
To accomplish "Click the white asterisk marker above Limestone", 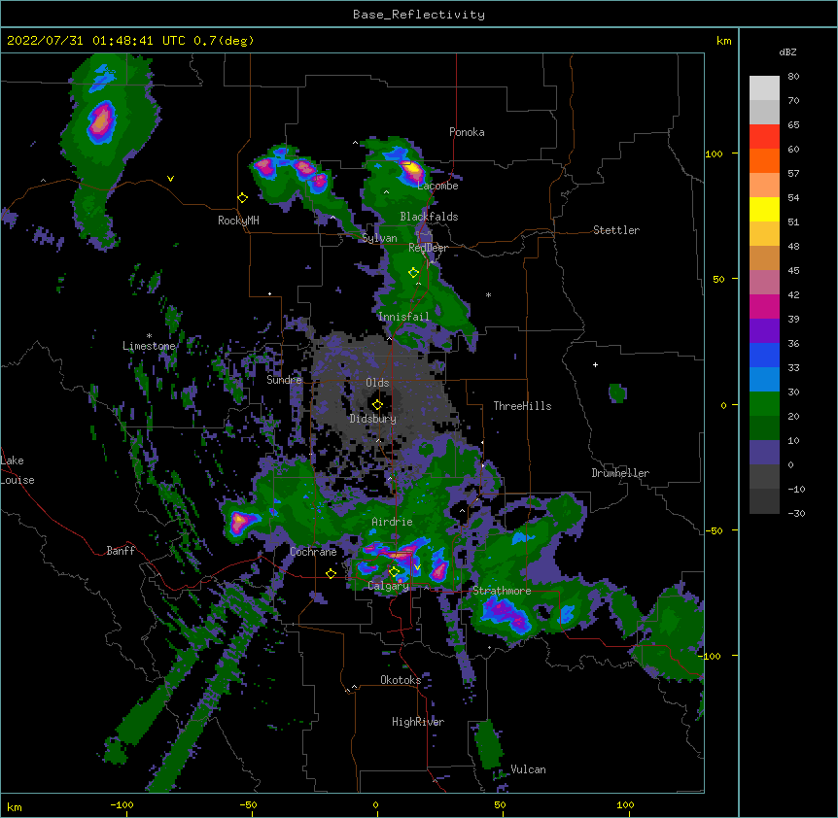I will pyautogui.click(x=149, y=336).
